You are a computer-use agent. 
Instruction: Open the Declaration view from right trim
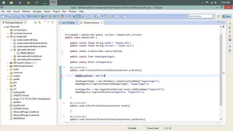230,36
